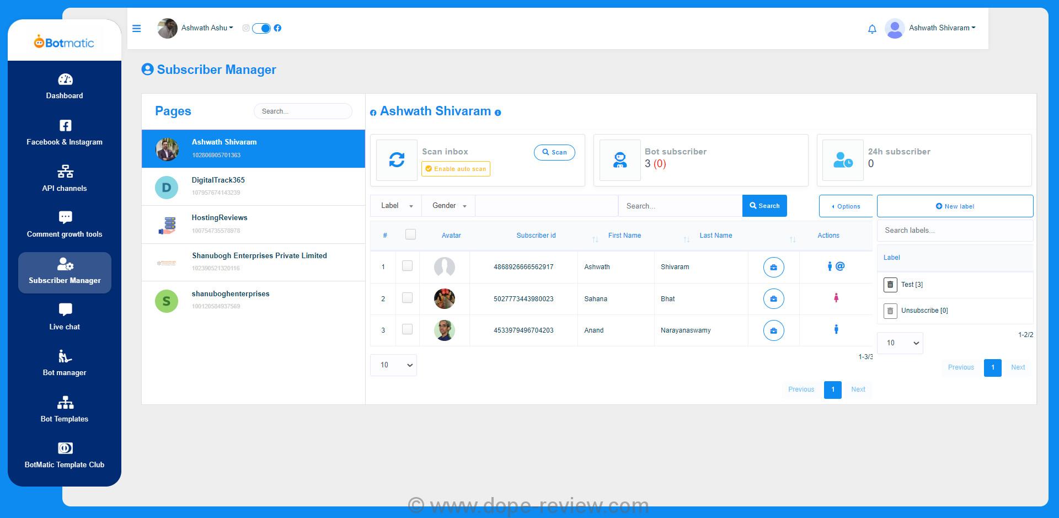Click briefcase action icon for Anand
This screenshot has height=518, width=1059.
(773, 330)
